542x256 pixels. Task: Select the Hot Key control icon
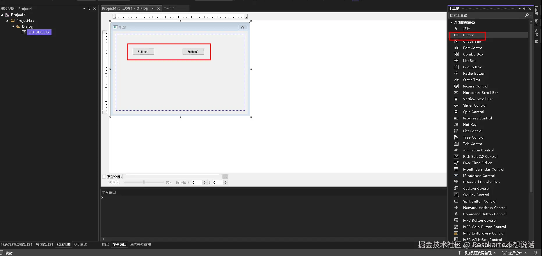(456, 124)
